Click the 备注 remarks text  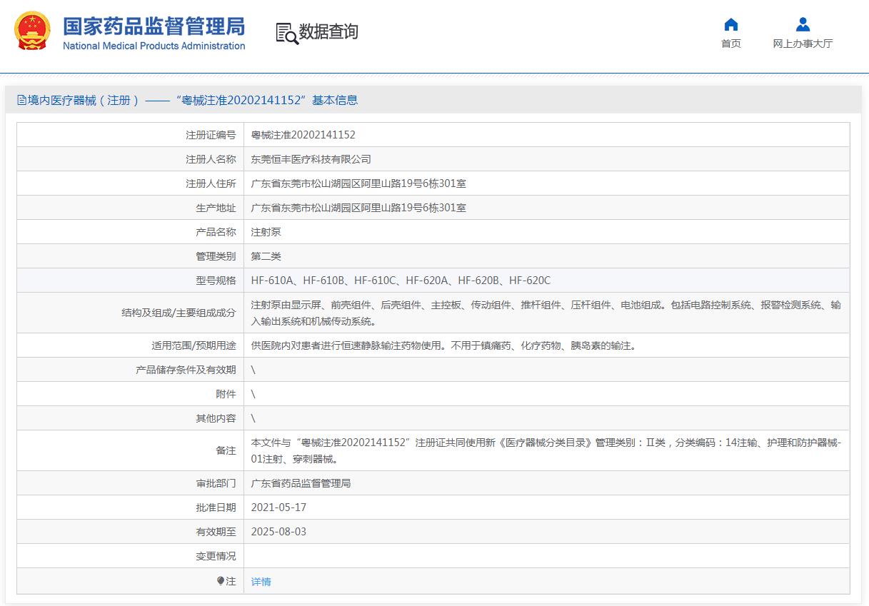546,450
